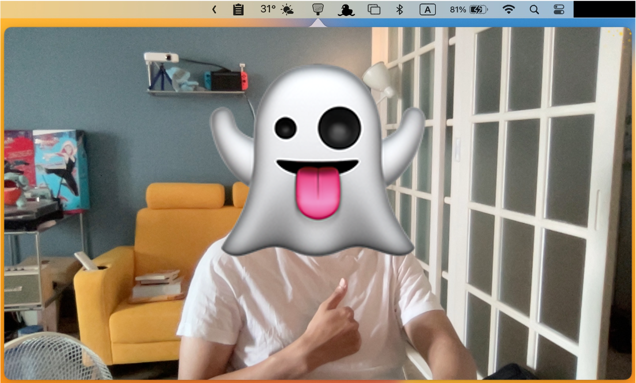Collapse the menu bar icons with the chevron
This screenshot has width=636, height=383.
click(214, 9)
